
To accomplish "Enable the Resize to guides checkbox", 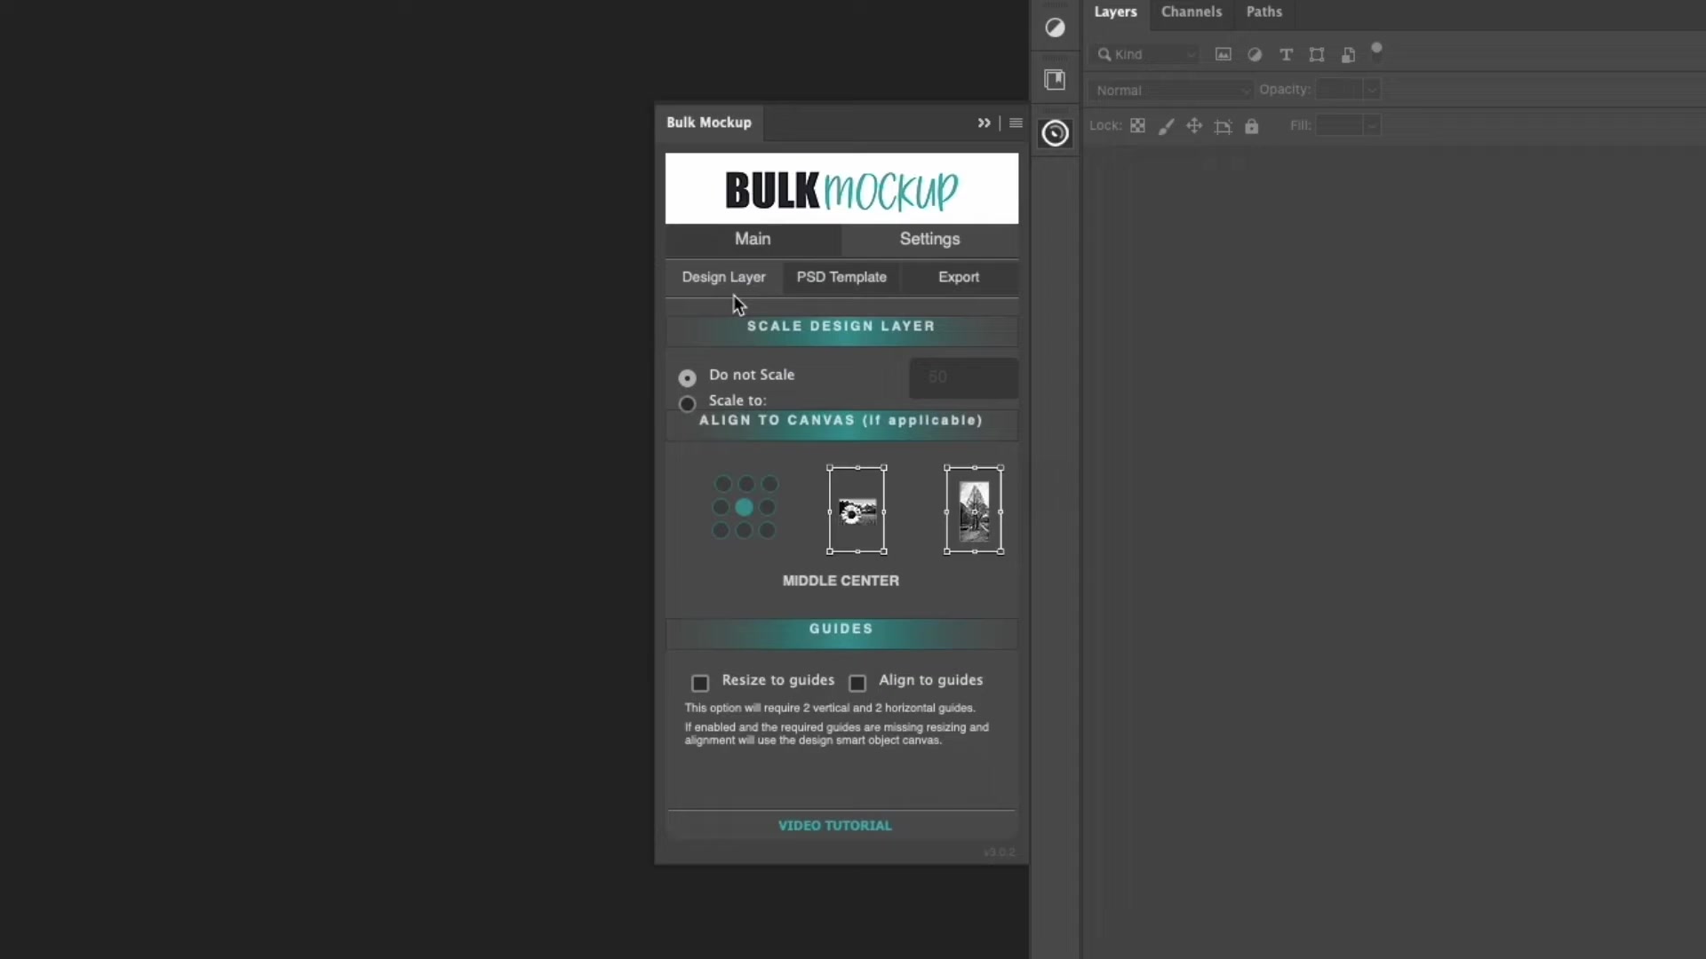I will (699, 684).
